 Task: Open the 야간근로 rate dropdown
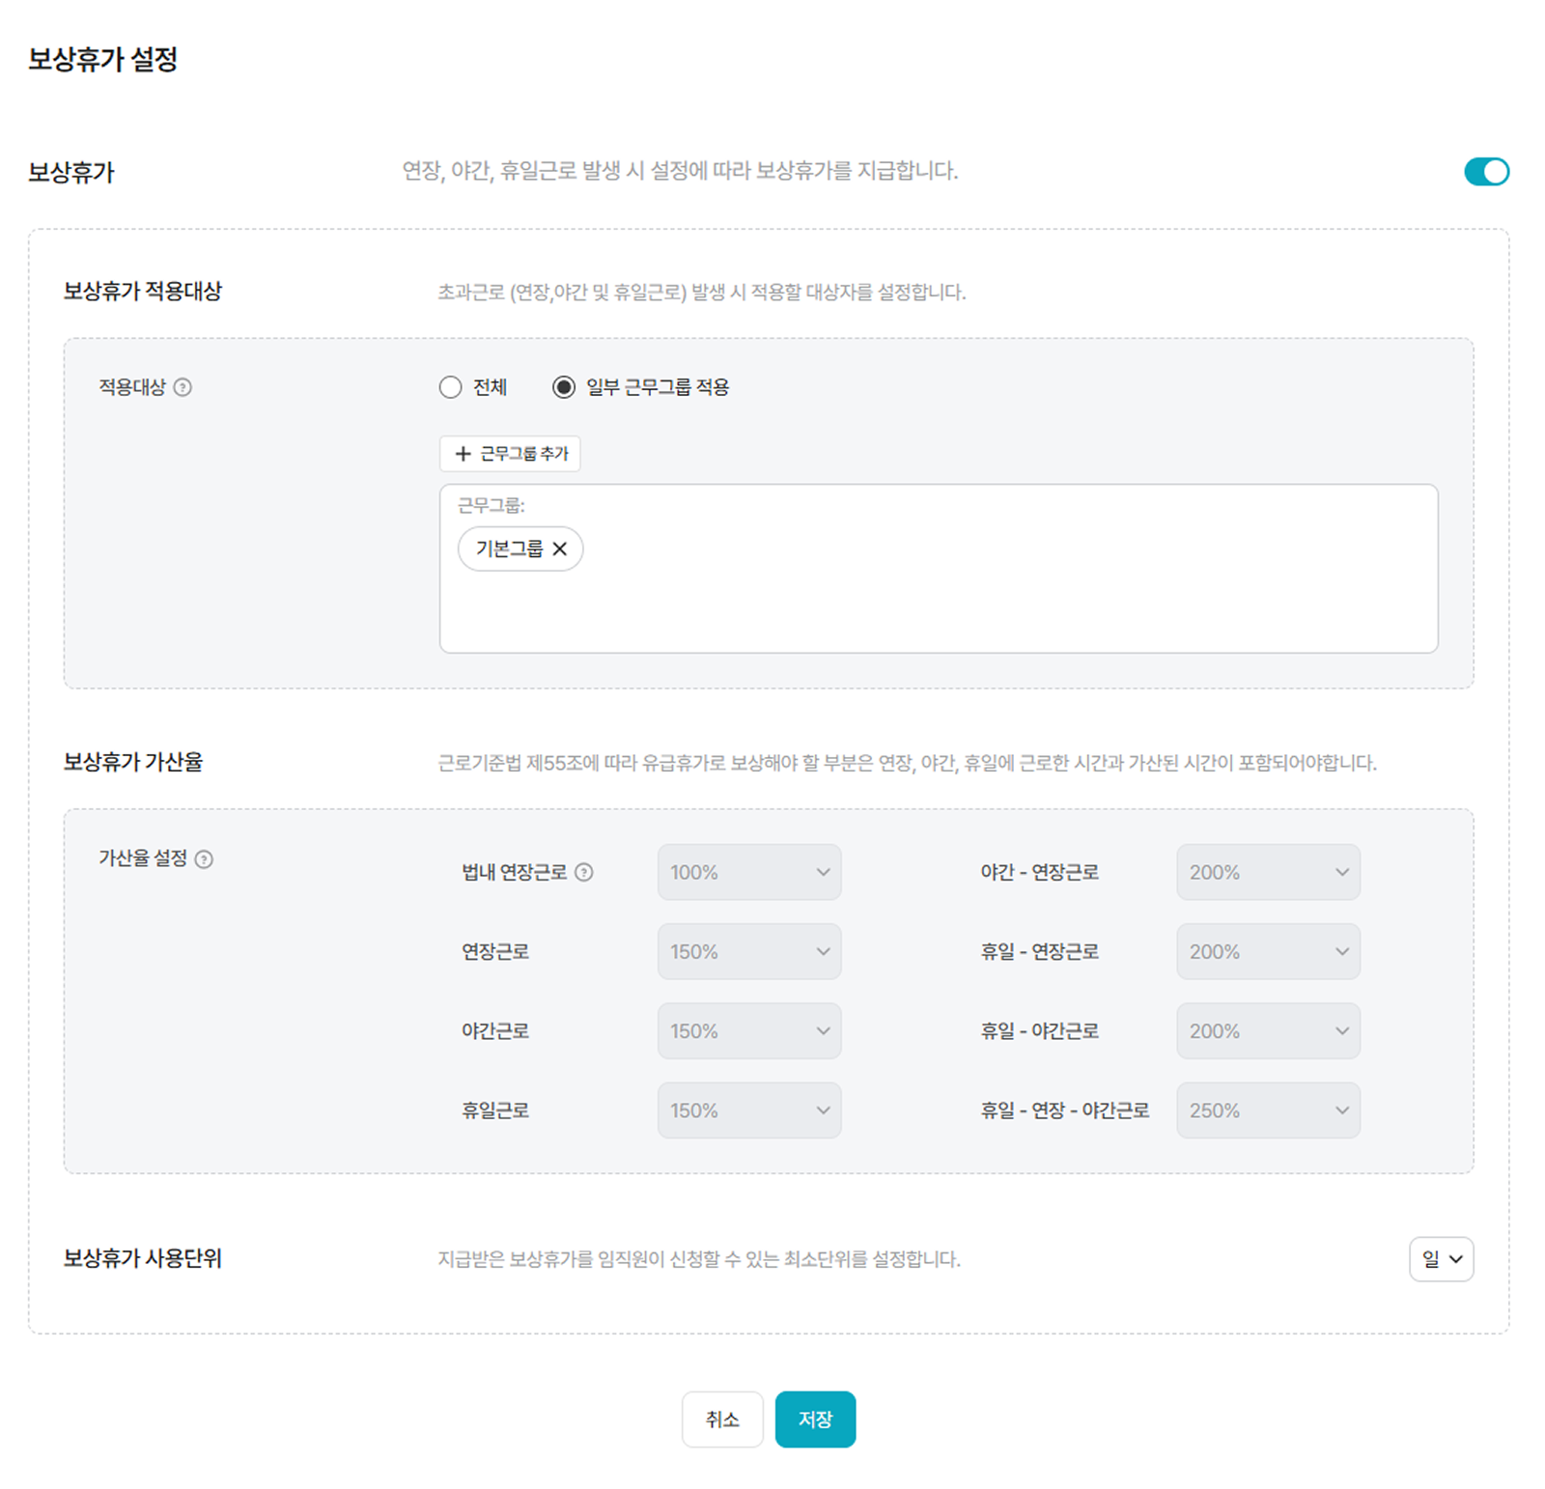[749, 1031]
